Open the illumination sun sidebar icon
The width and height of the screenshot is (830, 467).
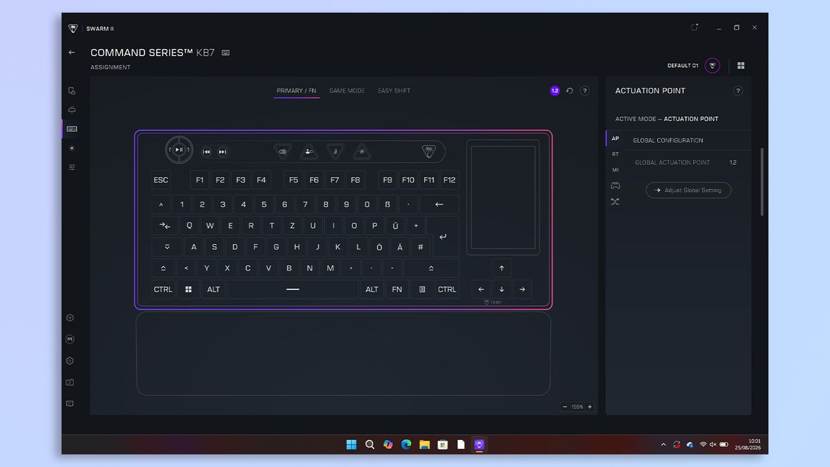point(72,148)
